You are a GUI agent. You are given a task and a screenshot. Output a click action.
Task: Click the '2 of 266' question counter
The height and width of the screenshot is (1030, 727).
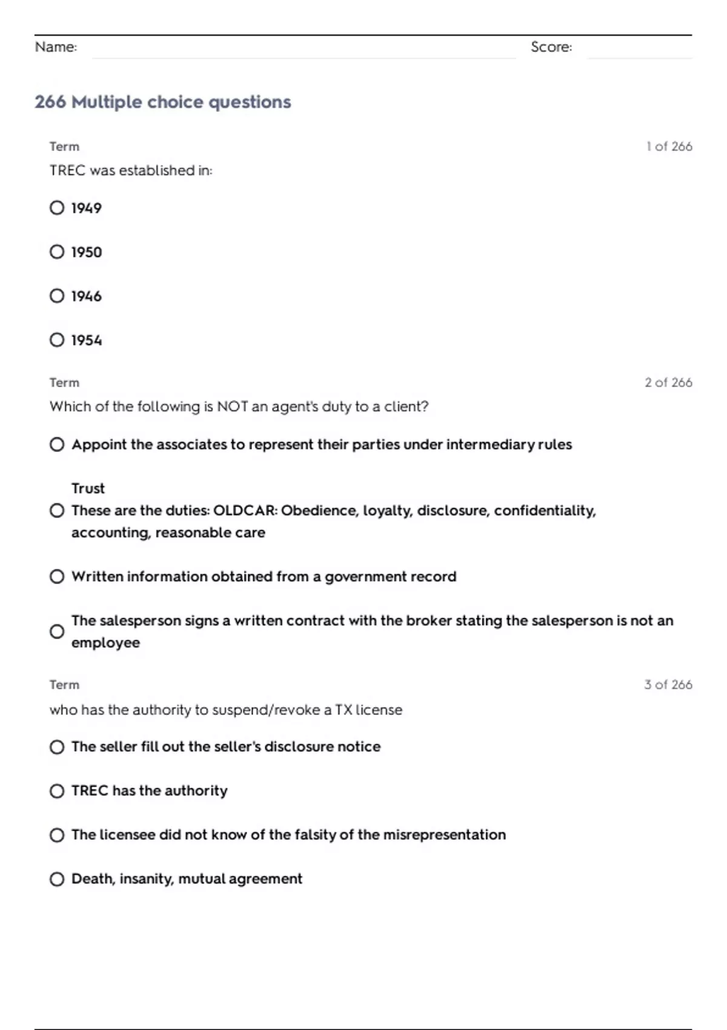668,383
